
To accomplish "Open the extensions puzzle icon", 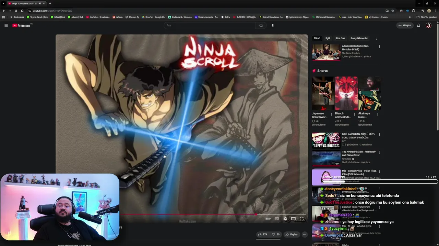I will pos(414,11).
